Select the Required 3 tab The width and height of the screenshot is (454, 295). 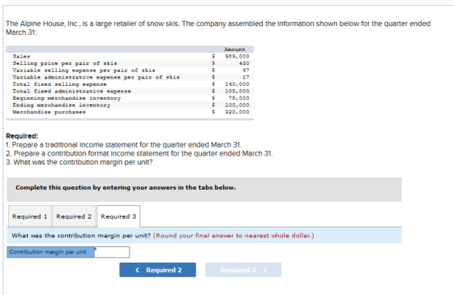click(x=118, y=216)
